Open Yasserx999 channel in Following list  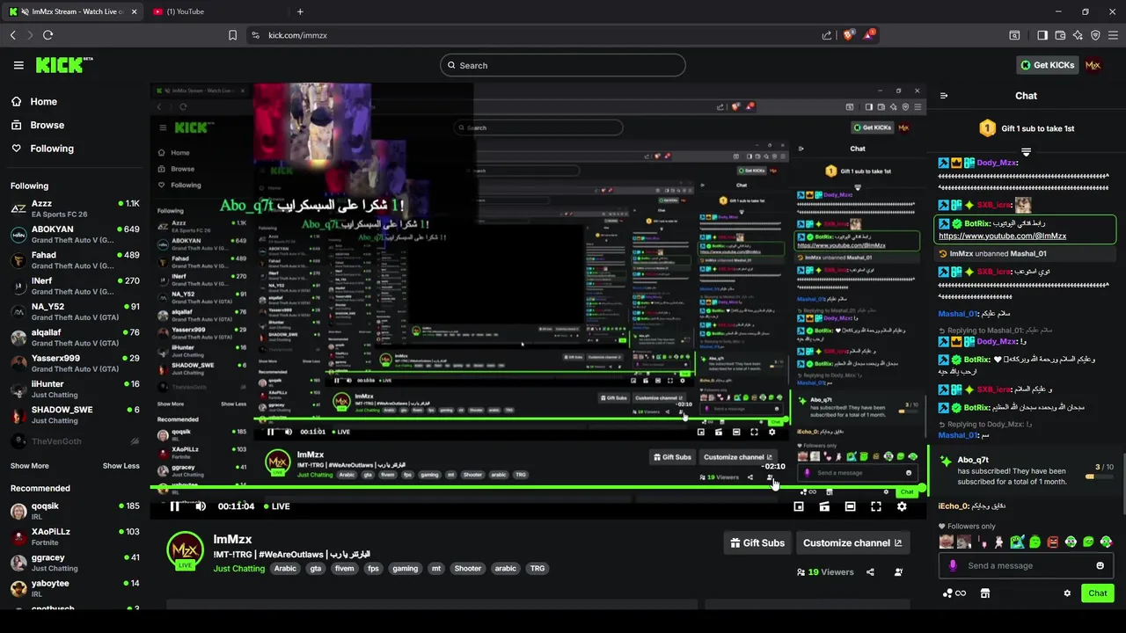(75, 363)
